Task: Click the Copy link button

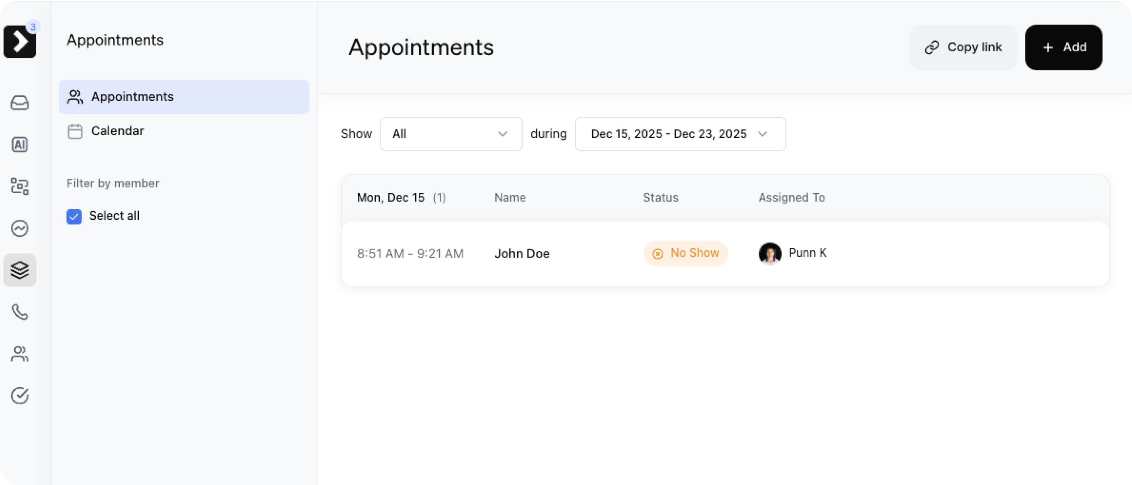Action: (x=963, y=47)
